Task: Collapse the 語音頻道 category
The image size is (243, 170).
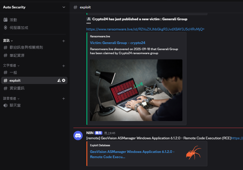Action: (x=11, y=98)
